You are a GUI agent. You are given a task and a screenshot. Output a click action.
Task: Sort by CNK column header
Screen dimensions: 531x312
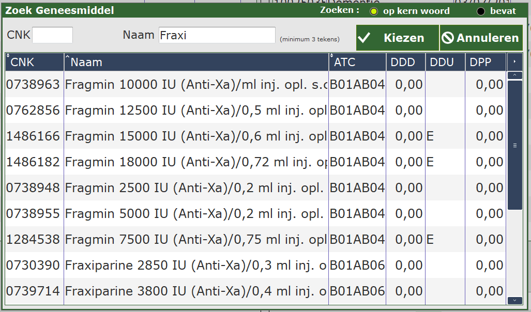click(35, 63)
